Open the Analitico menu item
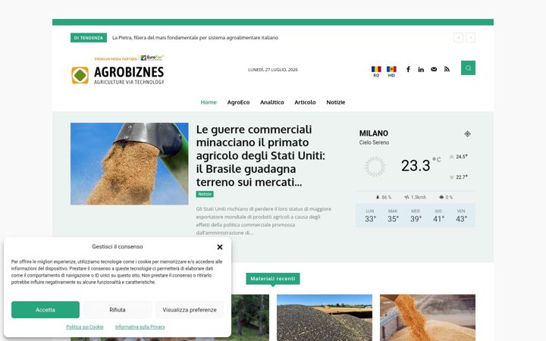The image size is (546, 341). coord(272,102)
